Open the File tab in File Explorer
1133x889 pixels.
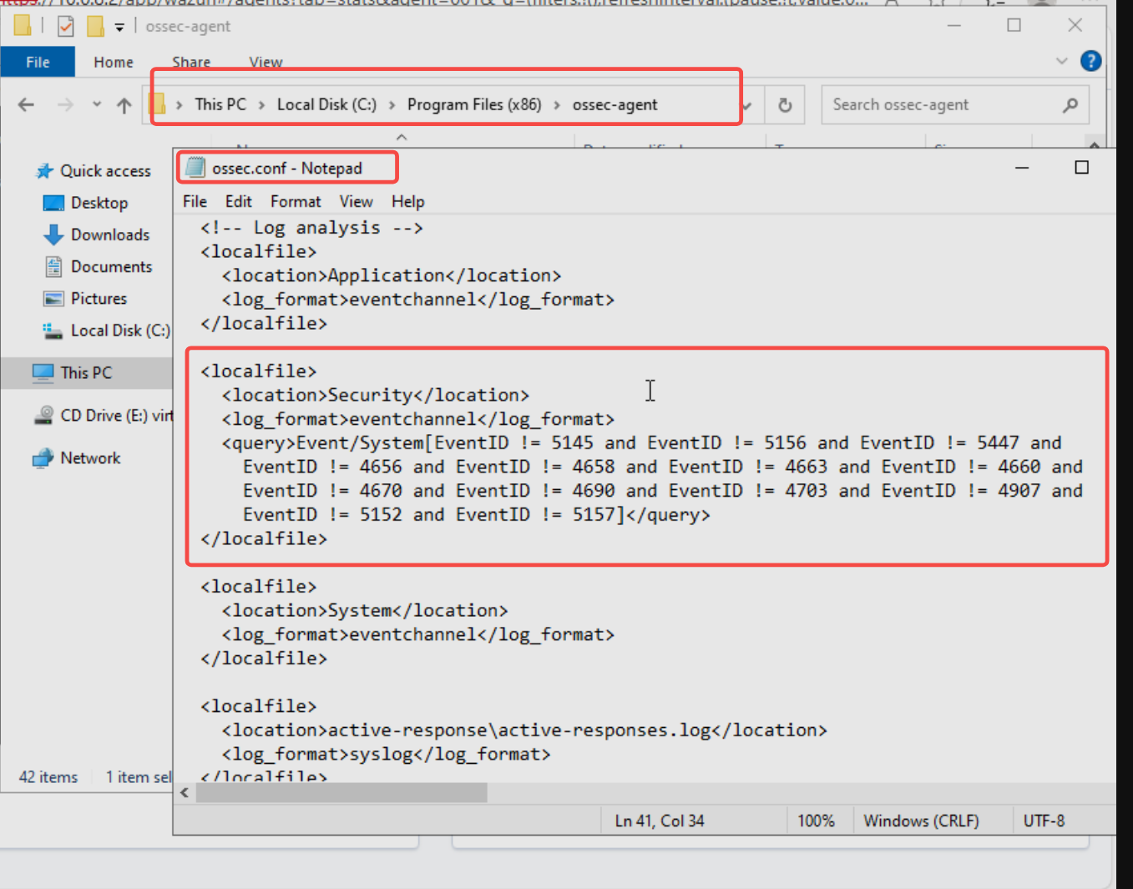click(x=38, y=62)
